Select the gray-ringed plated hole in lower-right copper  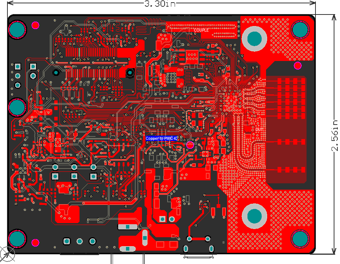point(254,216)
